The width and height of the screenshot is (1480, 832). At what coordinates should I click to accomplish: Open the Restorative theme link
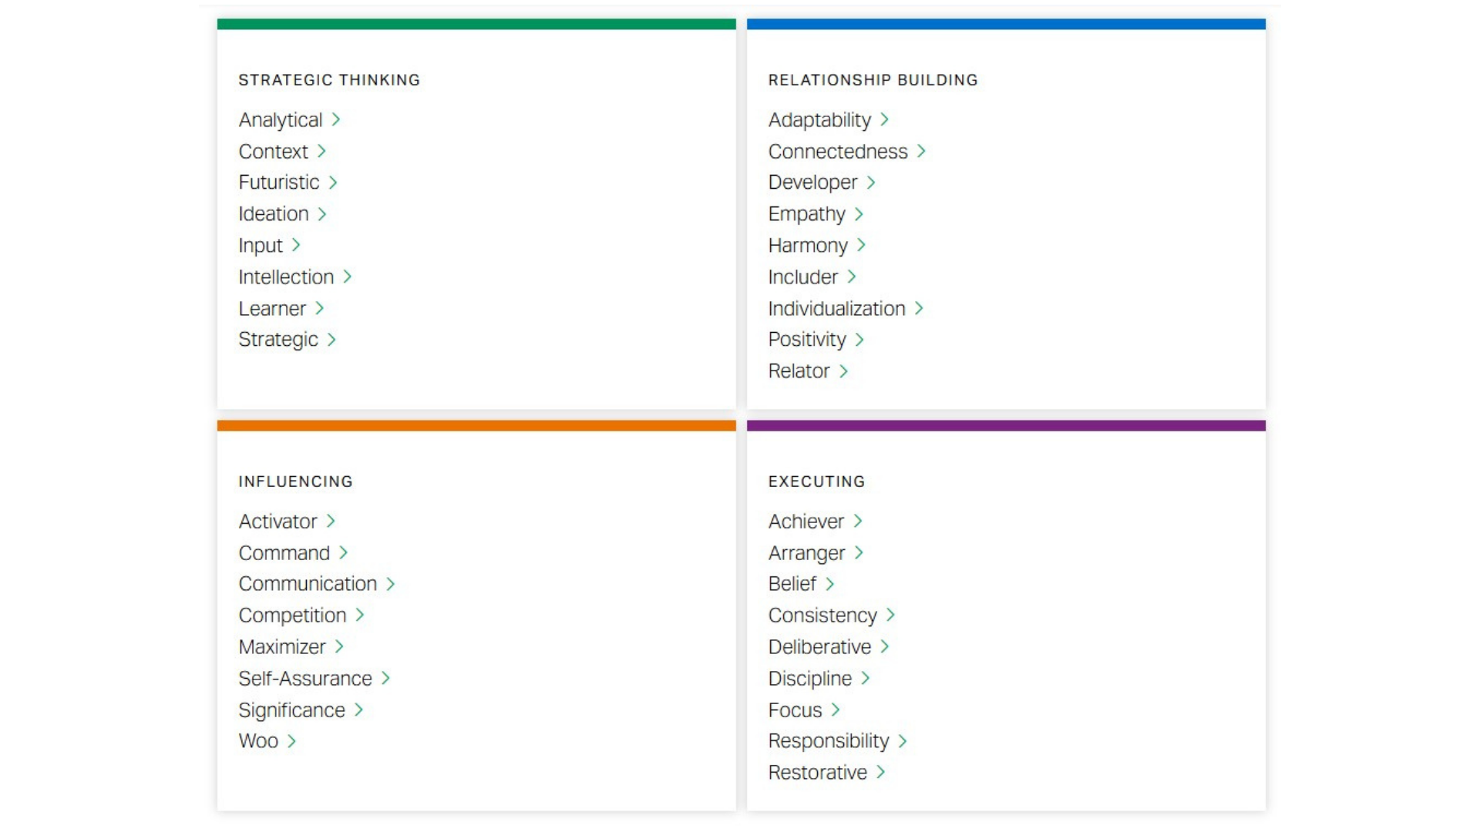click(817, 773)
